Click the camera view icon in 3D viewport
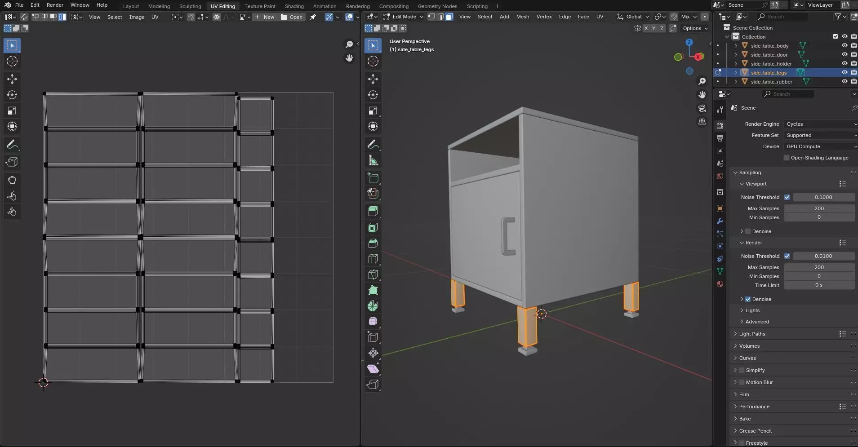Image resolution: width=858 pixels, height=447 pixels. tap(702, 108)
